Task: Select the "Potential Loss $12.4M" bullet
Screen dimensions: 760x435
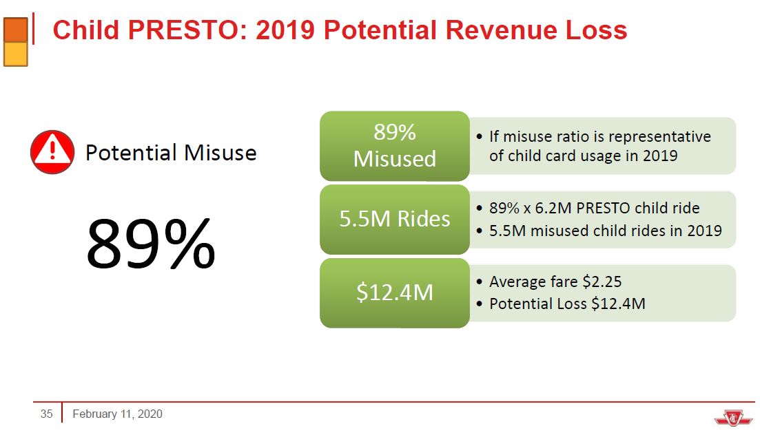Action: (566, 304)
